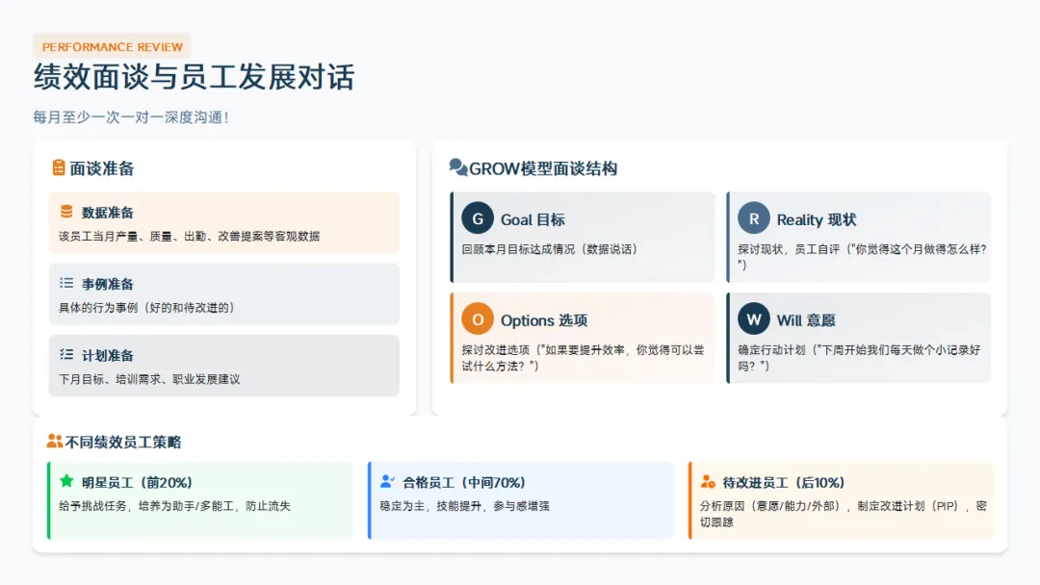Image resolution: width=1040 pixels, height=585 pixels.
Task: Click the orange O circle badge for Options
Action: [x=478, y=319]
